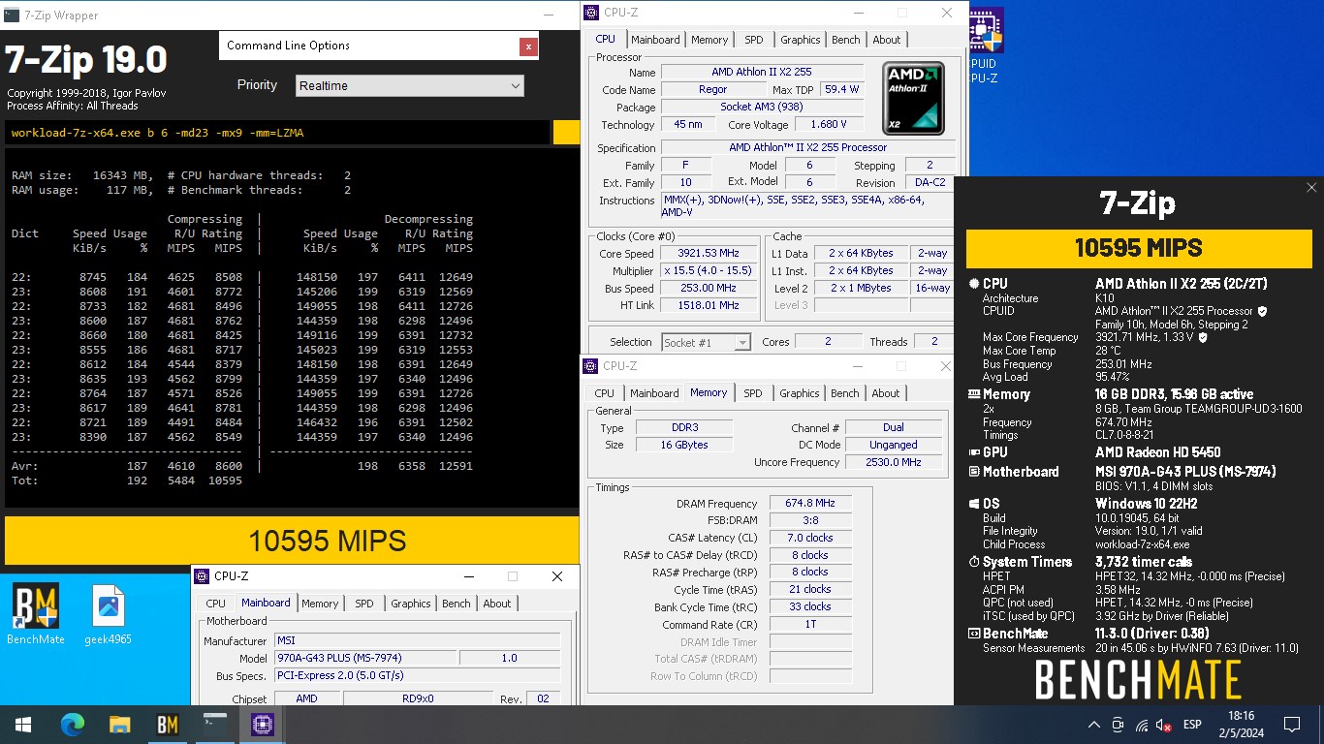Open Memory tab in CPU-Z Motherboard window
This screenshot has width=1324, height=744.
click(320, 604)
